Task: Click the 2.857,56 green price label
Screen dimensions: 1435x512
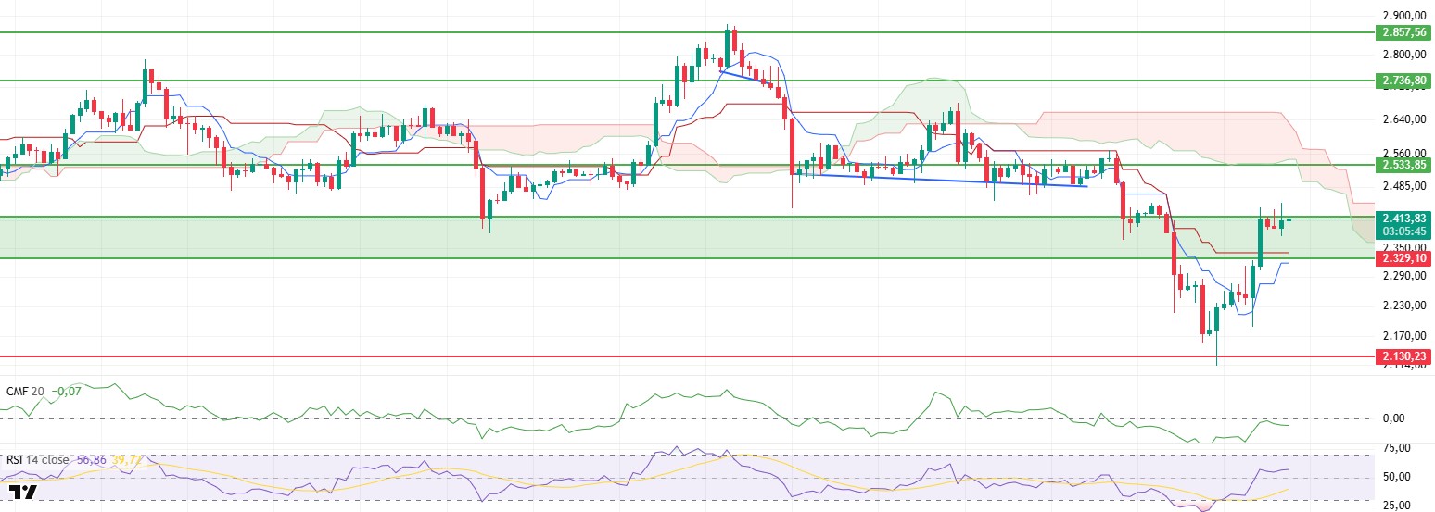Action: pos(1402,32)
